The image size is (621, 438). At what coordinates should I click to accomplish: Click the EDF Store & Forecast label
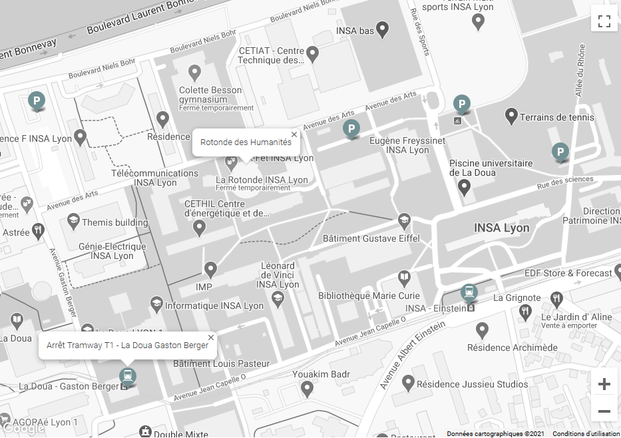[x=568, y=273]
